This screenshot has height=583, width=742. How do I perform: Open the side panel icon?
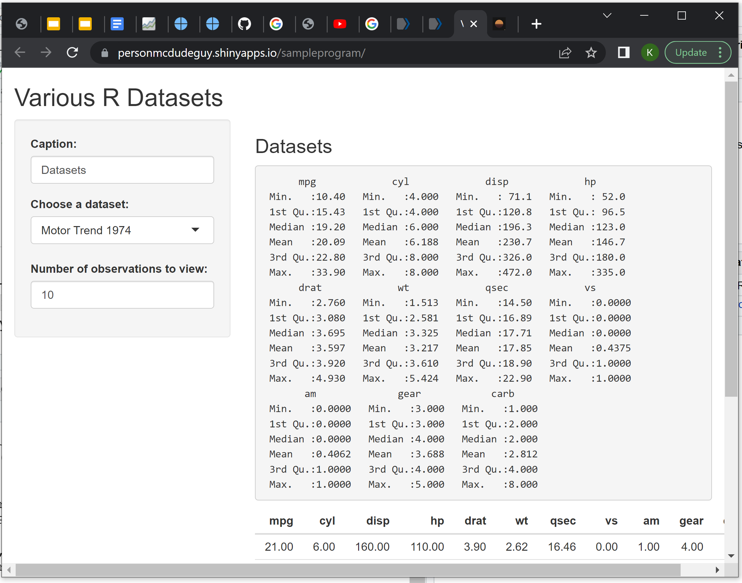(x=624, y=53)
